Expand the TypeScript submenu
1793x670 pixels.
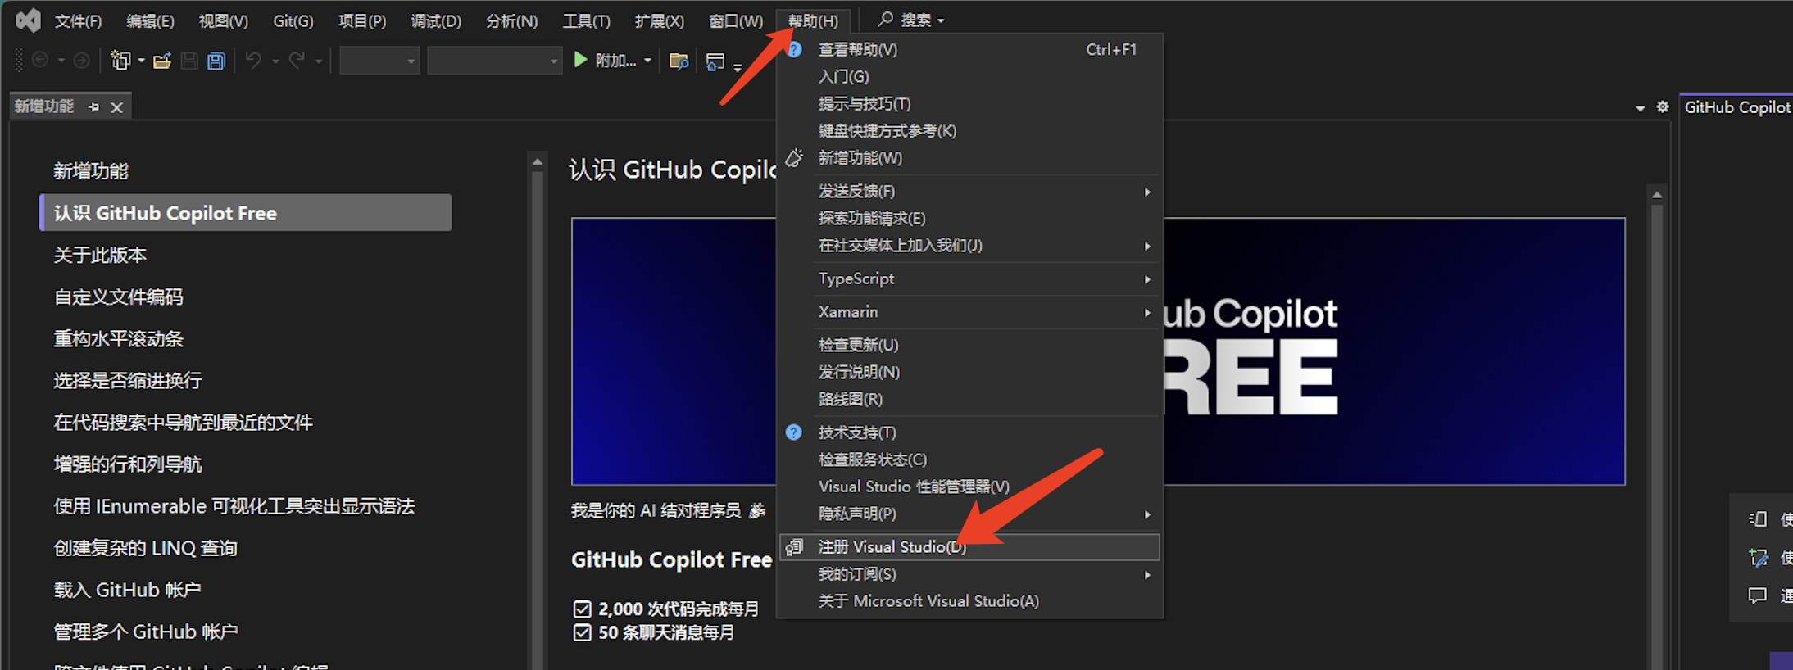pos(1147,279)
